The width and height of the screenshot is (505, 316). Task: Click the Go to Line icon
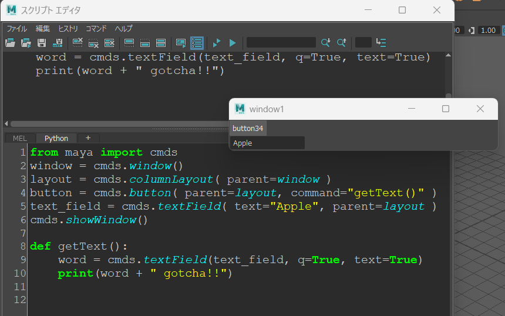381,43
